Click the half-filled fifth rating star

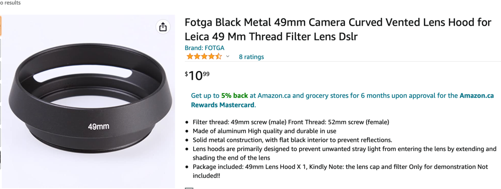(x=218, y=57)
